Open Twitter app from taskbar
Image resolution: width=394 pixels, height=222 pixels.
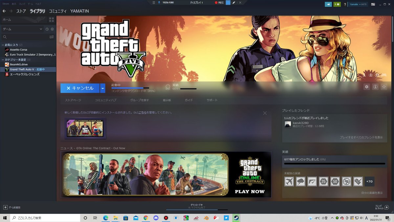226,218
